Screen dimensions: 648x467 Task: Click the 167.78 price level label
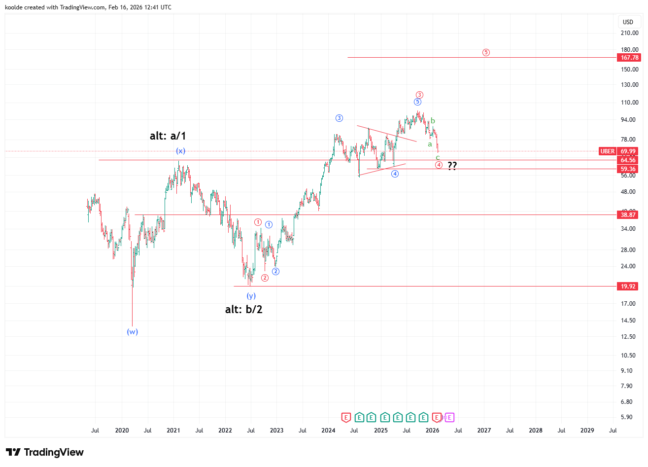click(629, 58)
